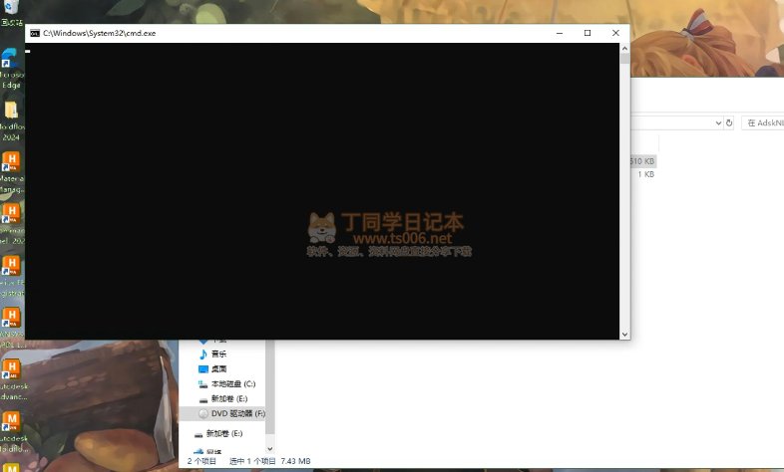Minimize the cmd.exe window
Image resolution: width=784 pixels, height=472 pixels.
click(560, 33)
